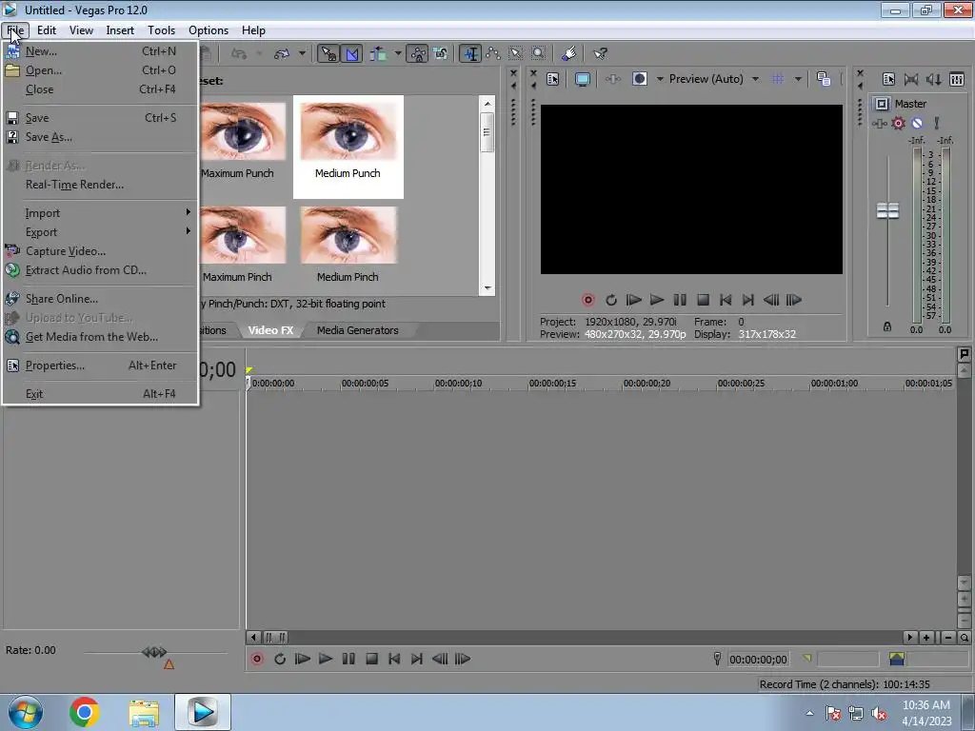This screenshot has width=975, height=731.
Task: Toggle Automatic Crossfades button
Action: coord(352,54)
